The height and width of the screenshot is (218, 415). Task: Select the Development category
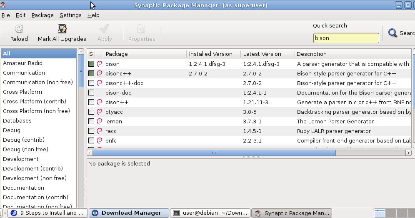click(x=39, y=159)
